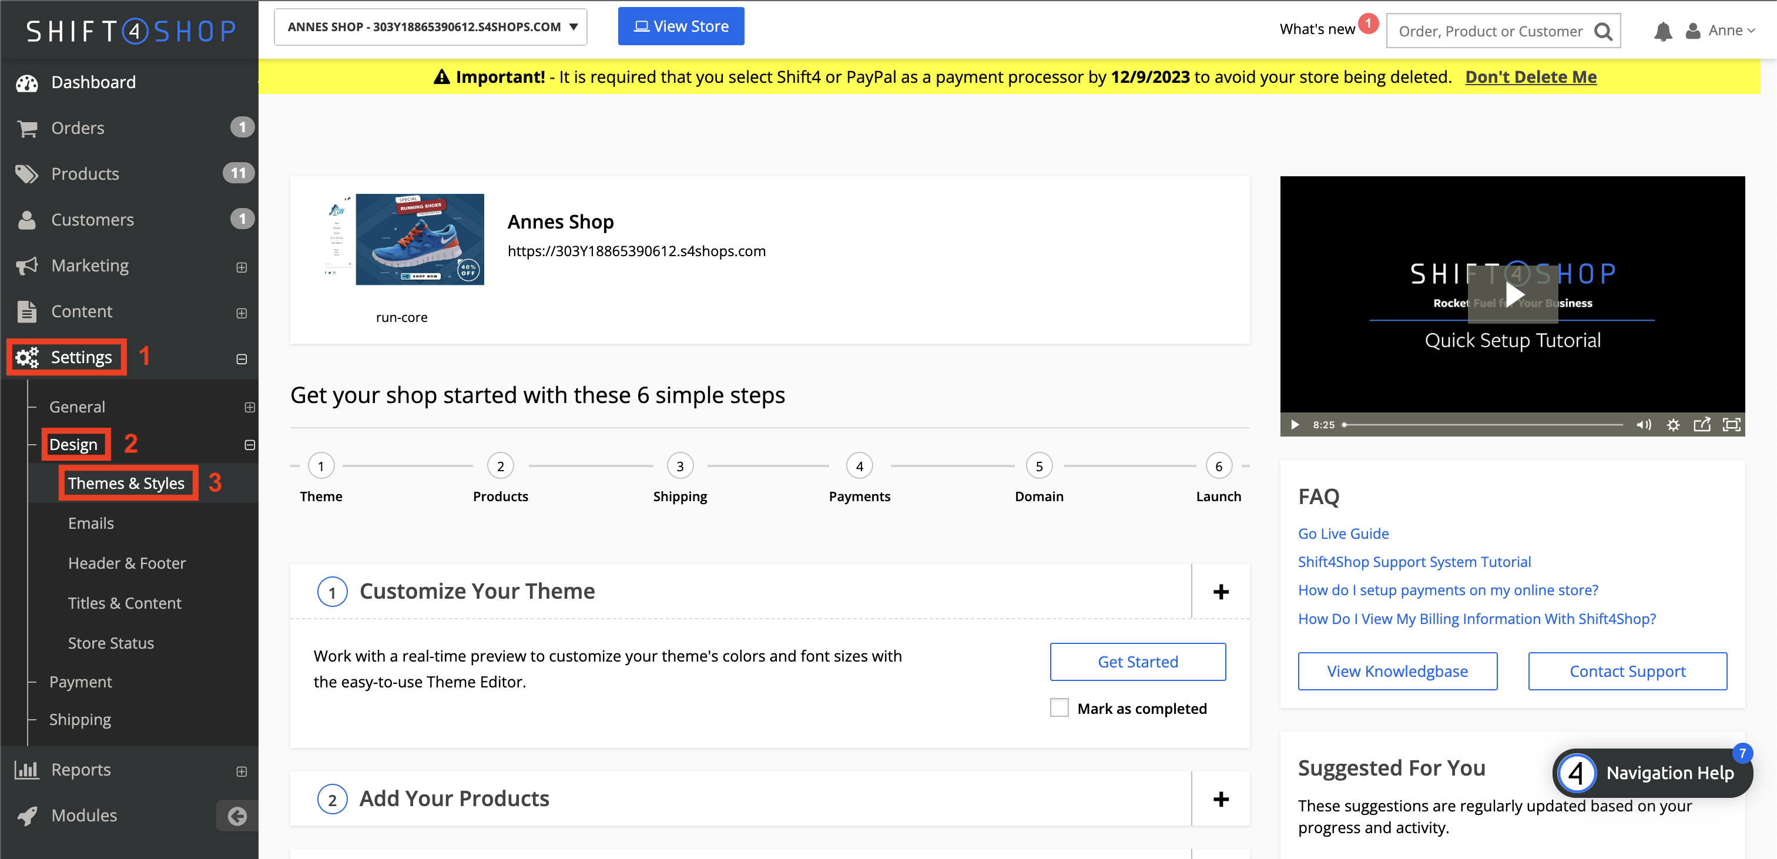The width and height of the screenshot is (1777, 859).
Task: Click the Customers person icon
Action: point(27,219)
